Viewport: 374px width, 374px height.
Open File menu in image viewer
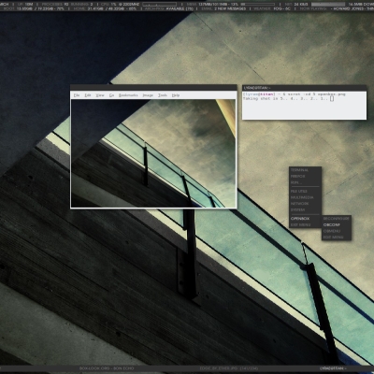tap(77, 95)
